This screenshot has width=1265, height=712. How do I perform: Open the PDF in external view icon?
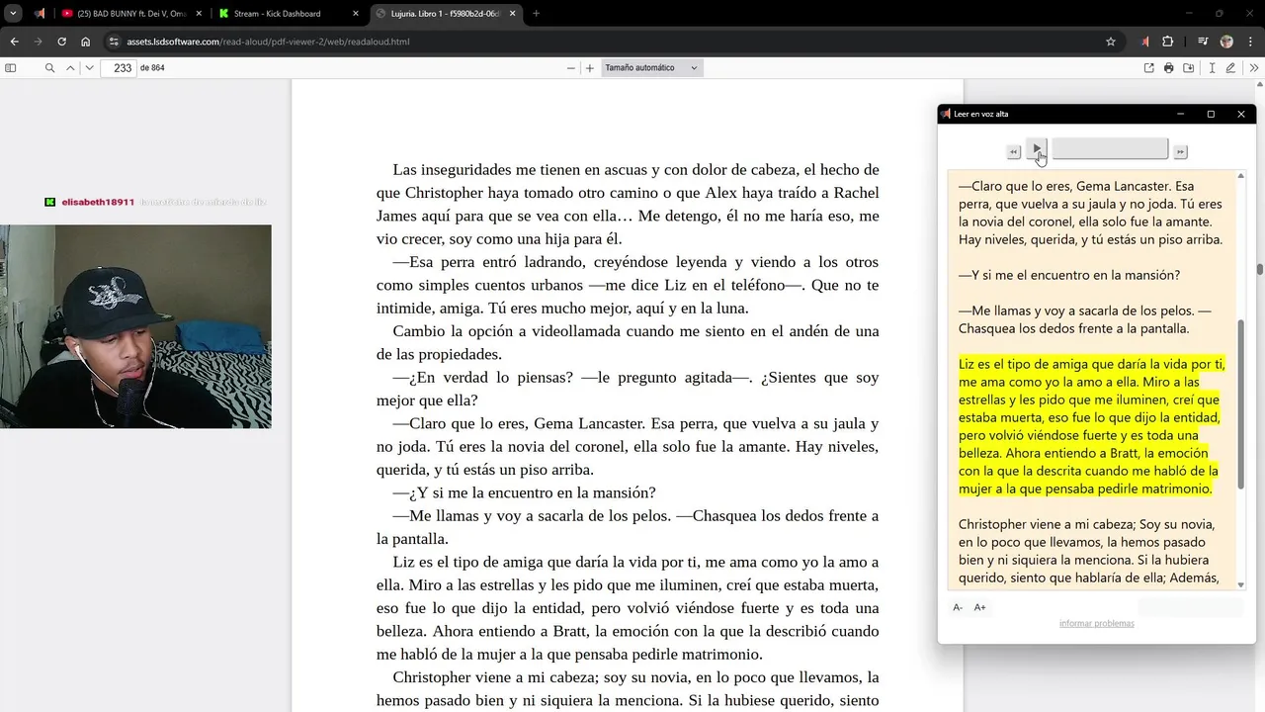(x=1148, y=68)
